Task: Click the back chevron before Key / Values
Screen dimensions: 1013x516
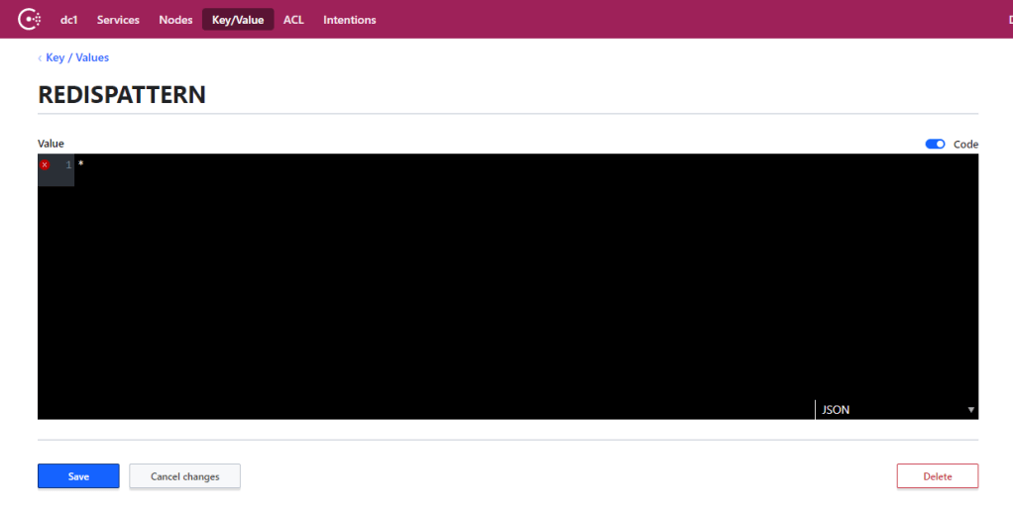Action: pyautogui.click(x=41, y=58)
